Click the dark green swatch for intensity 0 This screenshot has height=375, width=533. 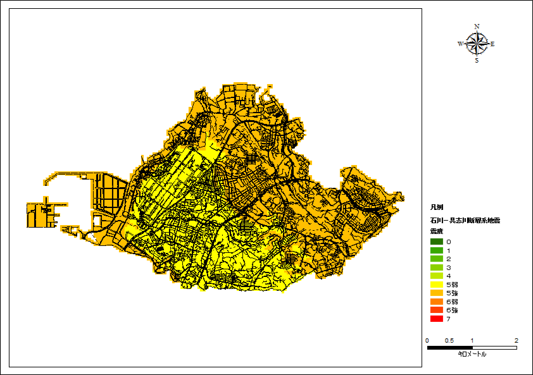[437, 242]
